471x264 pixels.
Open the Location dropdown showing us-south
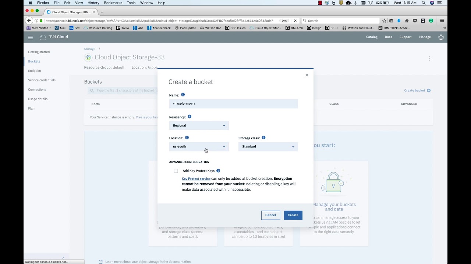pos(199,147)
